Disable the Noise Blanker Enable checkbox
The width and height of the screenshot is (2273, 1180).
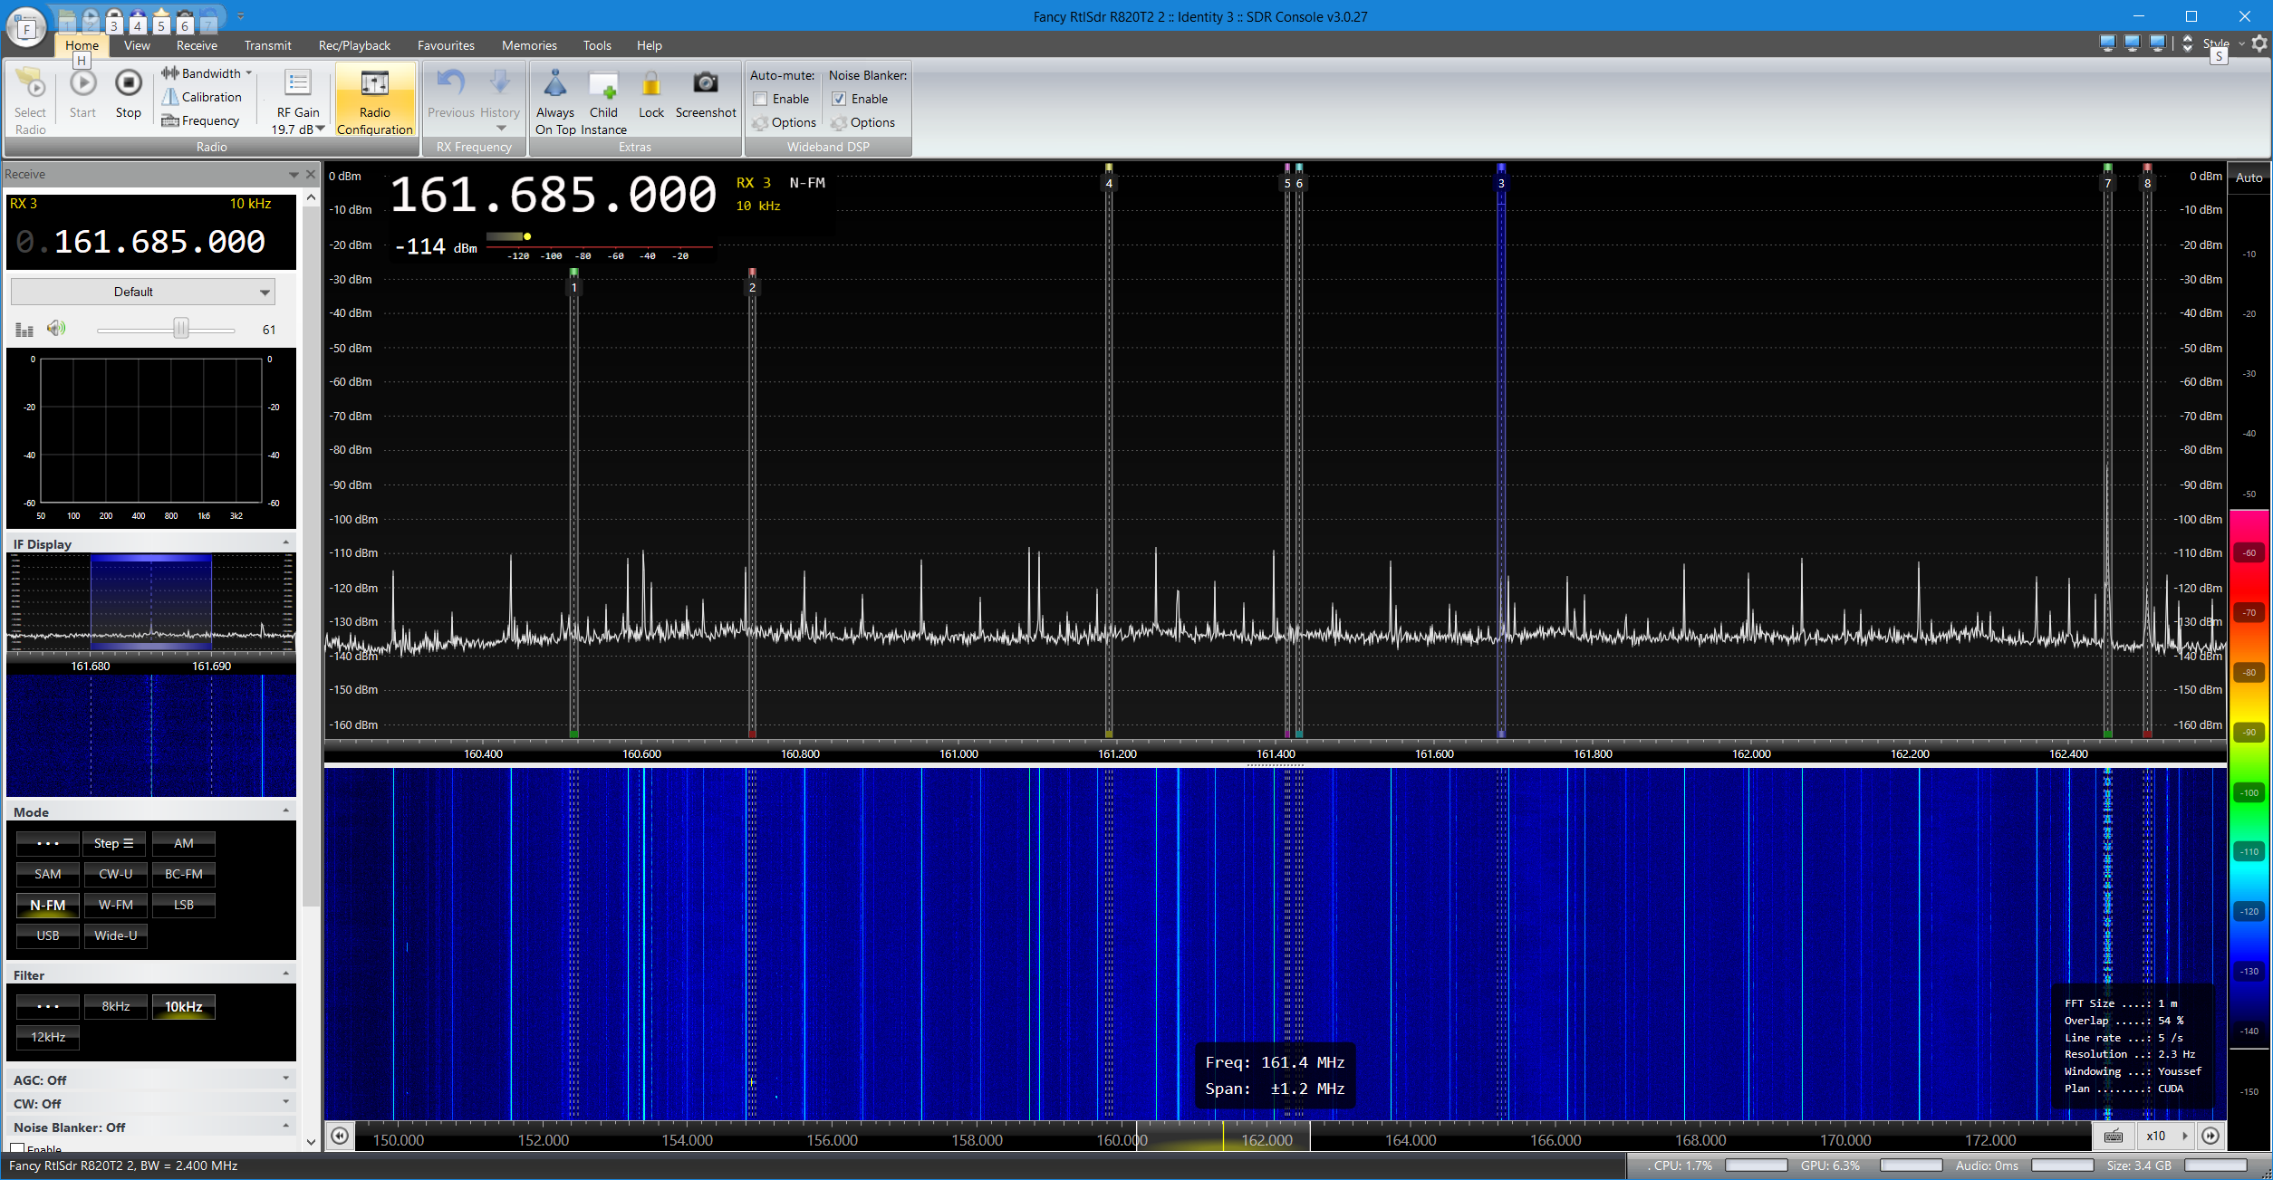coord(839,99)
